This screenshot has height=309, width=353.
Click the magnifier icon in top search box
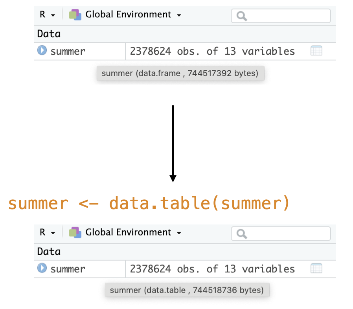point(240,16)
